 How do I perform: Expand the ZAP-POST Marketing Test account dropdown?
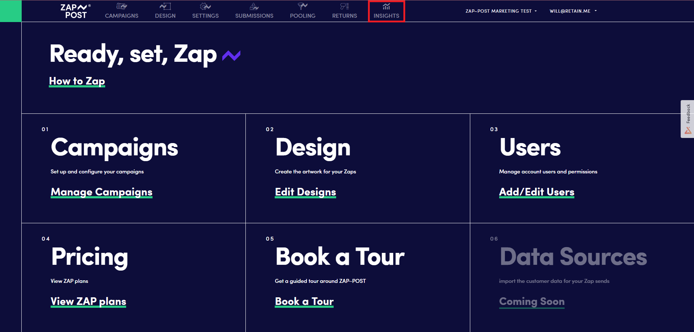(x=501, y=11)
